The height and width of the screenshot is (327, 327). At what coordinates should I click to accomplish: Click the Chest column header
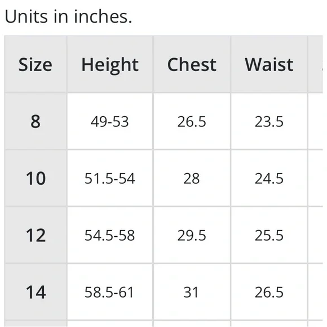point(192,65)
